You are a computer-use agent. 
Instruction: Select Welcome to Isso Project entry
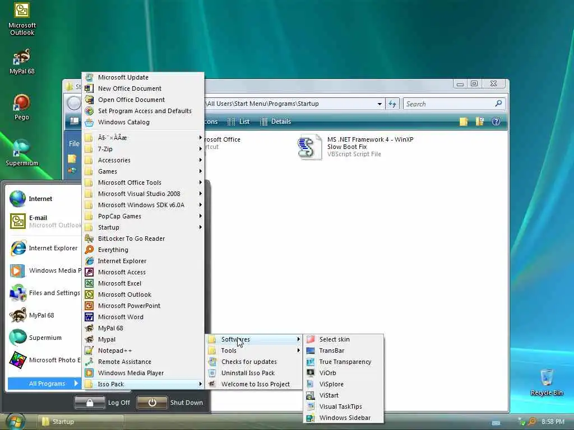click(254, 384)
